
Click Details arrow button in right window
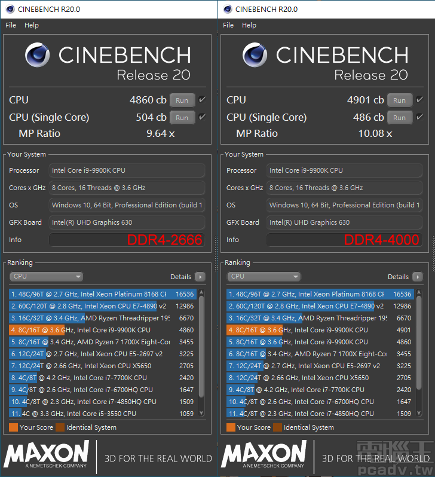(418, 277)
